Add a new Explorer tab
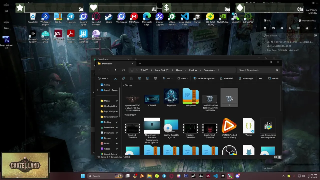 [x=140, y=63]
